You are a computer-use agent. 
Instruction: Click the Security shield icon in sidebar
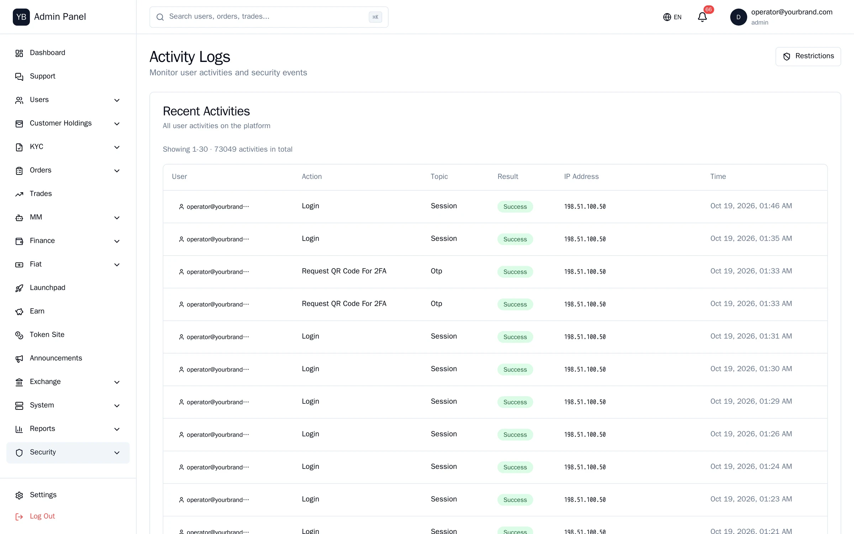tap(19, 453)
